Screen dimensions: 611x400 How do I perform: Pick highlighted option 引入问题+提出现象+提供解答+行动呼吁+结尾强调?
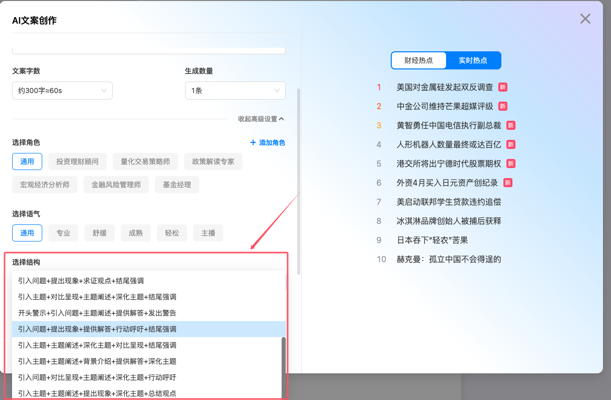97,329
